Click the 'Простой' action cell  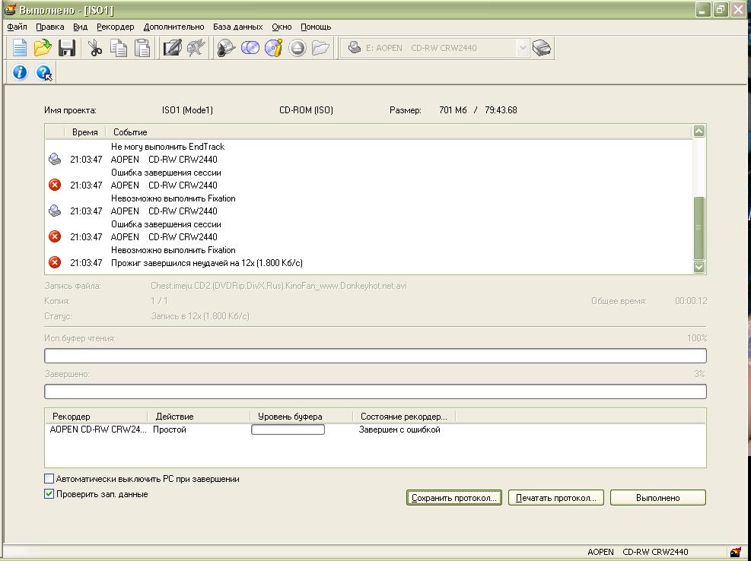click(x=170, y=429)
